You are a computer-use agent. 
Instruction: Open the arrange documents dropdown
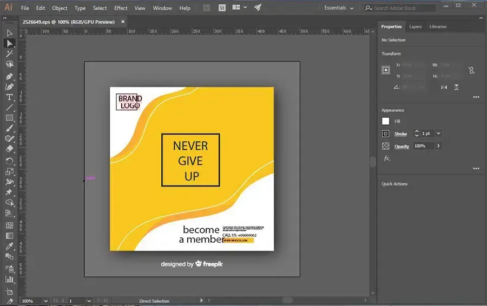point(240,8)
